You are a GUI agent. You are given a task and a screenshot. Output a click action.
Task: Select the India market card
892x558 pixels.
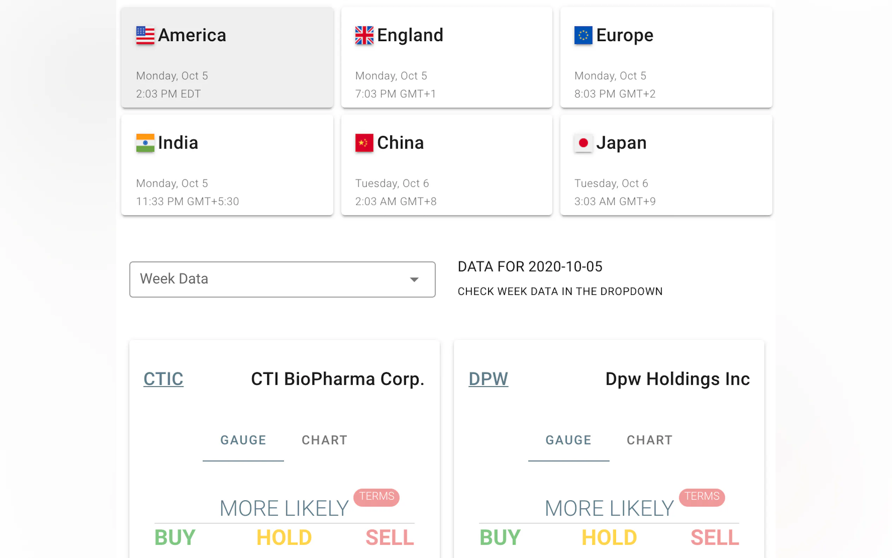click(x=227, y=165)
